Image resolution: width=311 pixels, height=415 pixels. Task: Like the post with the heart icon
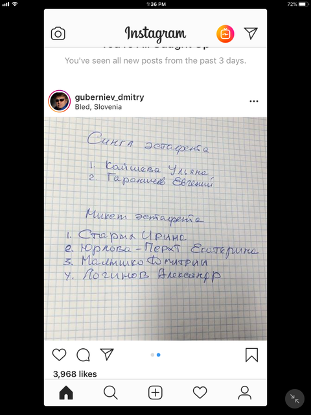click(59, 355)
